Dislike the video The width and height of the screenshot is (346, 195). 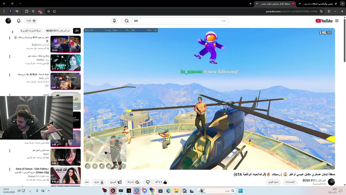coord(148,182)
